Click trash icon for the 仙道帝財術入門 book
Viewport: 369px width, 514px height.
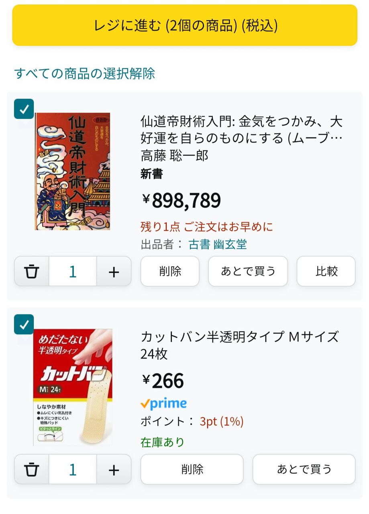tap(32, 271)
